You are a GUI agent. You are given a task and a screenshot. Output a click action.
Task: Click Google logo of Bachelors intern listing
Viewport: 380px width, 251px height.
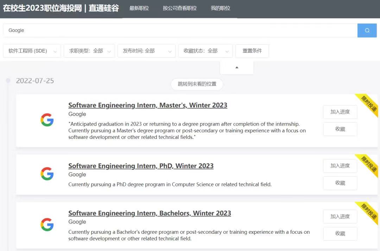click(47, 225)
